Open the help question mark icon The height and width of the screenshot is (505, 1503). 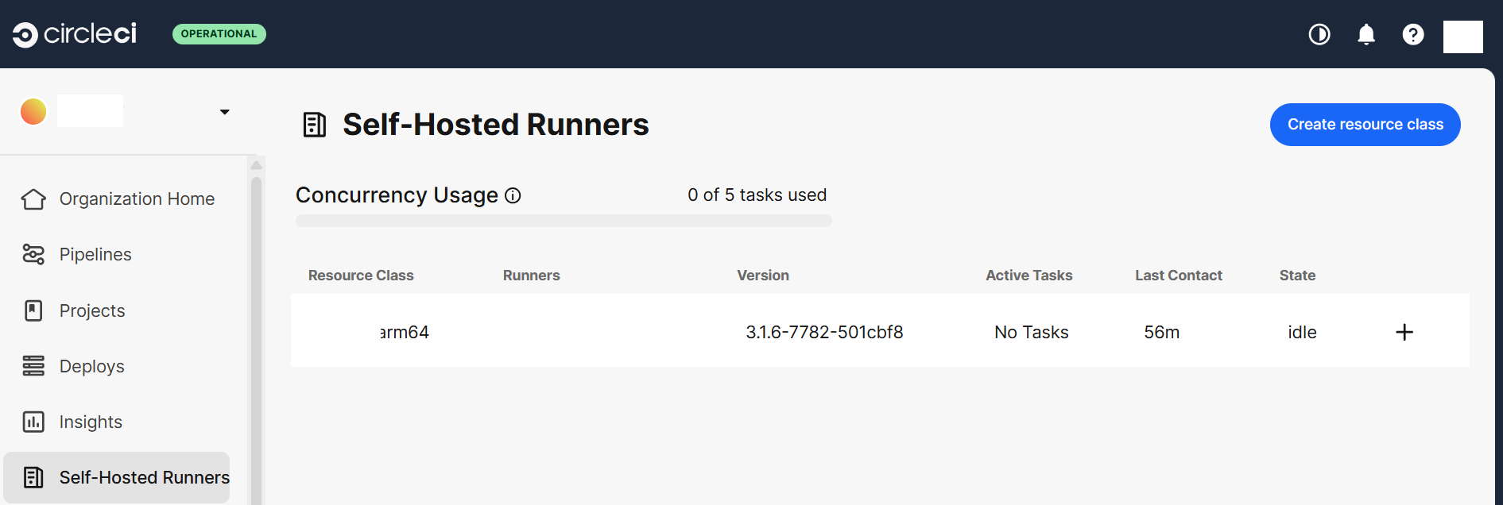[x=1413, y=34]
